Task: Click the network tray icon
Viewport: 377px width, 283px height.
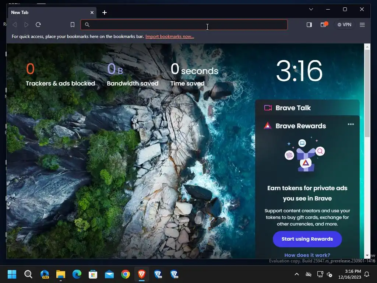Action: (x=320, y=274)
